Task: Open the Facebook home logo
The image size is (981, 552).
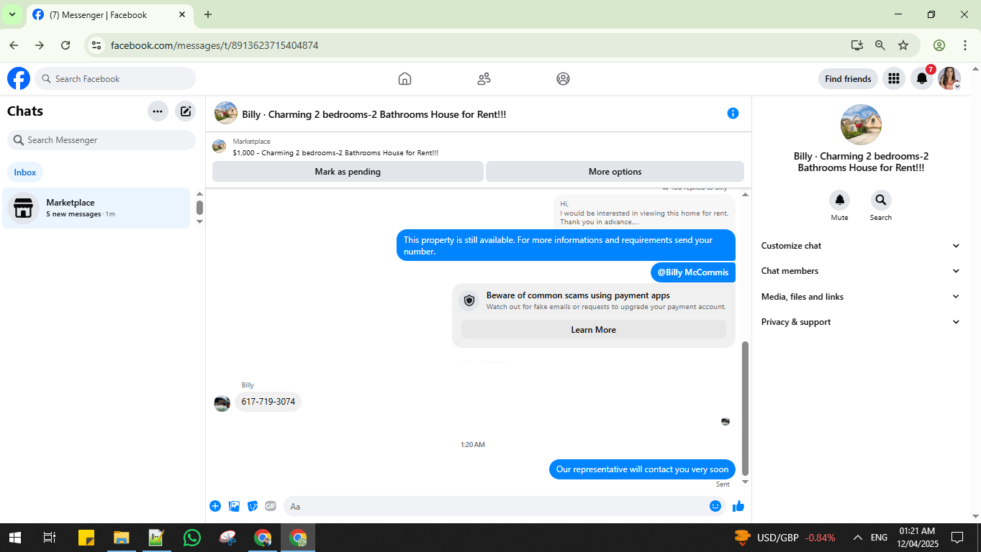Action: [x=19, y=78]
